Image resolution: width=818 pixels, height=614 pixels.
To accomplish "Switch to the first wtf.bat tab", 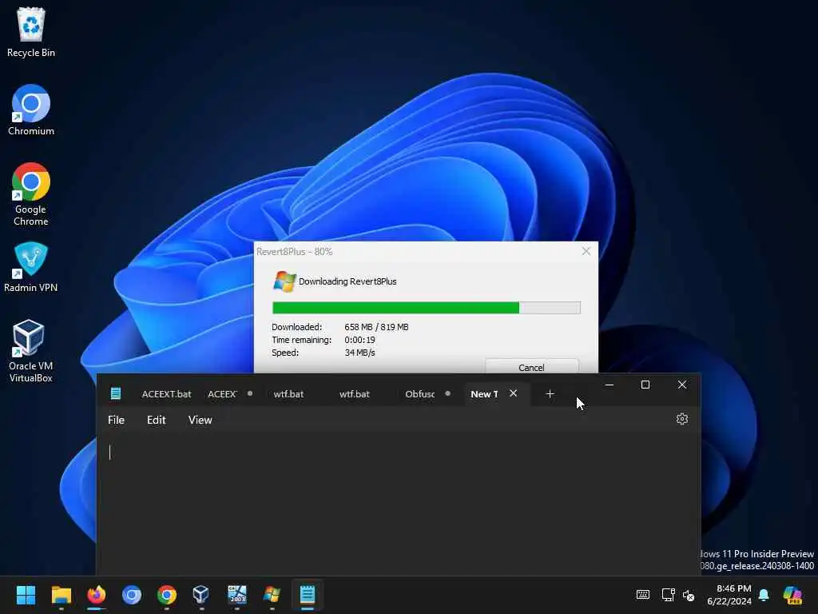I will tap(288, 394).
